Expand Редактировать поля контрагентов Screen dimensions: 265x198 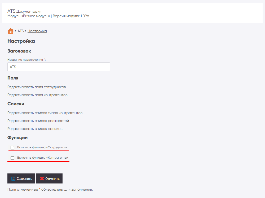37,95
